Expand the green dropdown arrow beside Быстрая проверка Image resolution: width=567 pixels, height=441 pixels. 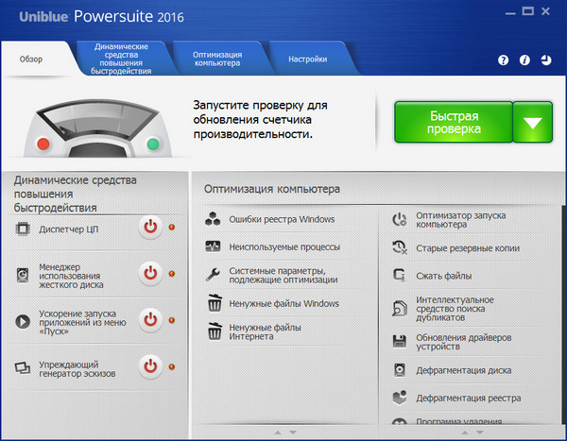click(533, 122)
